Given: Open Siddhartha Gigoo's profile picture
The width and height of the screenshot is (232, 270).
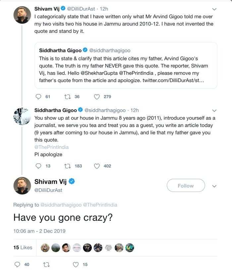Looking at the screenshot, I should 22,117.
